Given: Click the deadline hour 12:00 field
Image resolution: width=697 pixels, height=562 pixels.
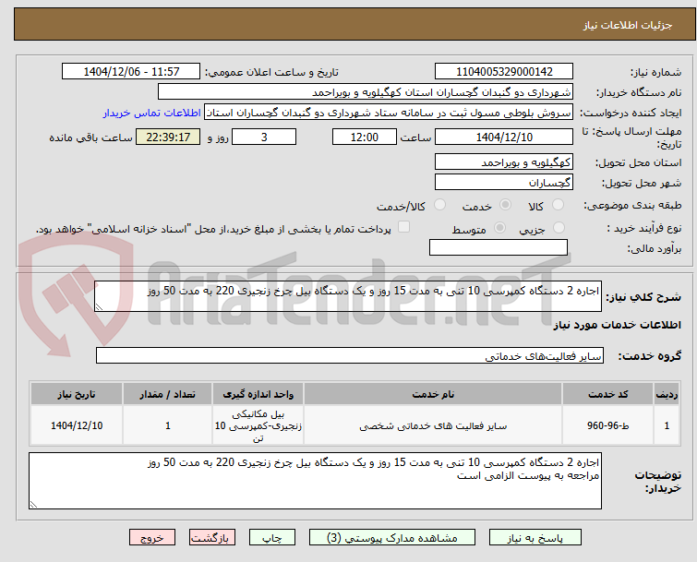Looking at the screenshot, I should point(365,137).
